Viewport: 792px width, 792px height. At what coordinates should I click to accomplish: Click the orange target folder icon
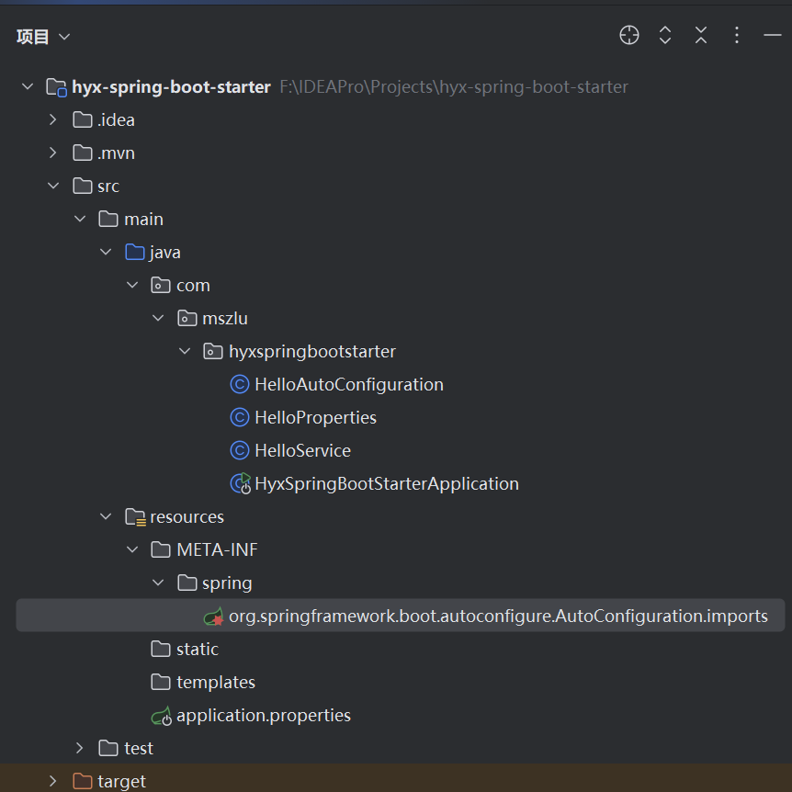[x=83, y=781]
